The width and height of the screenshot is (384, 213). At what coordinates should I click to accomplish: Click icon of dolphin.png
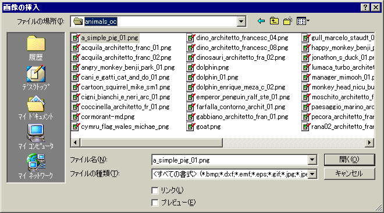click(191, 67)
